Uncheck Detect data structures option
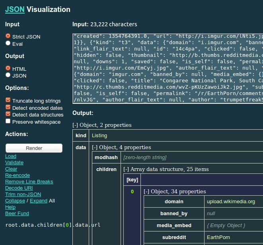 (8, 114)
